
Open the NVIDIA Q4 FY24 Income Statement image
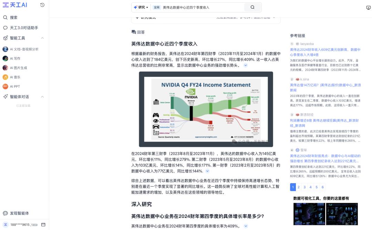[206, 109]
